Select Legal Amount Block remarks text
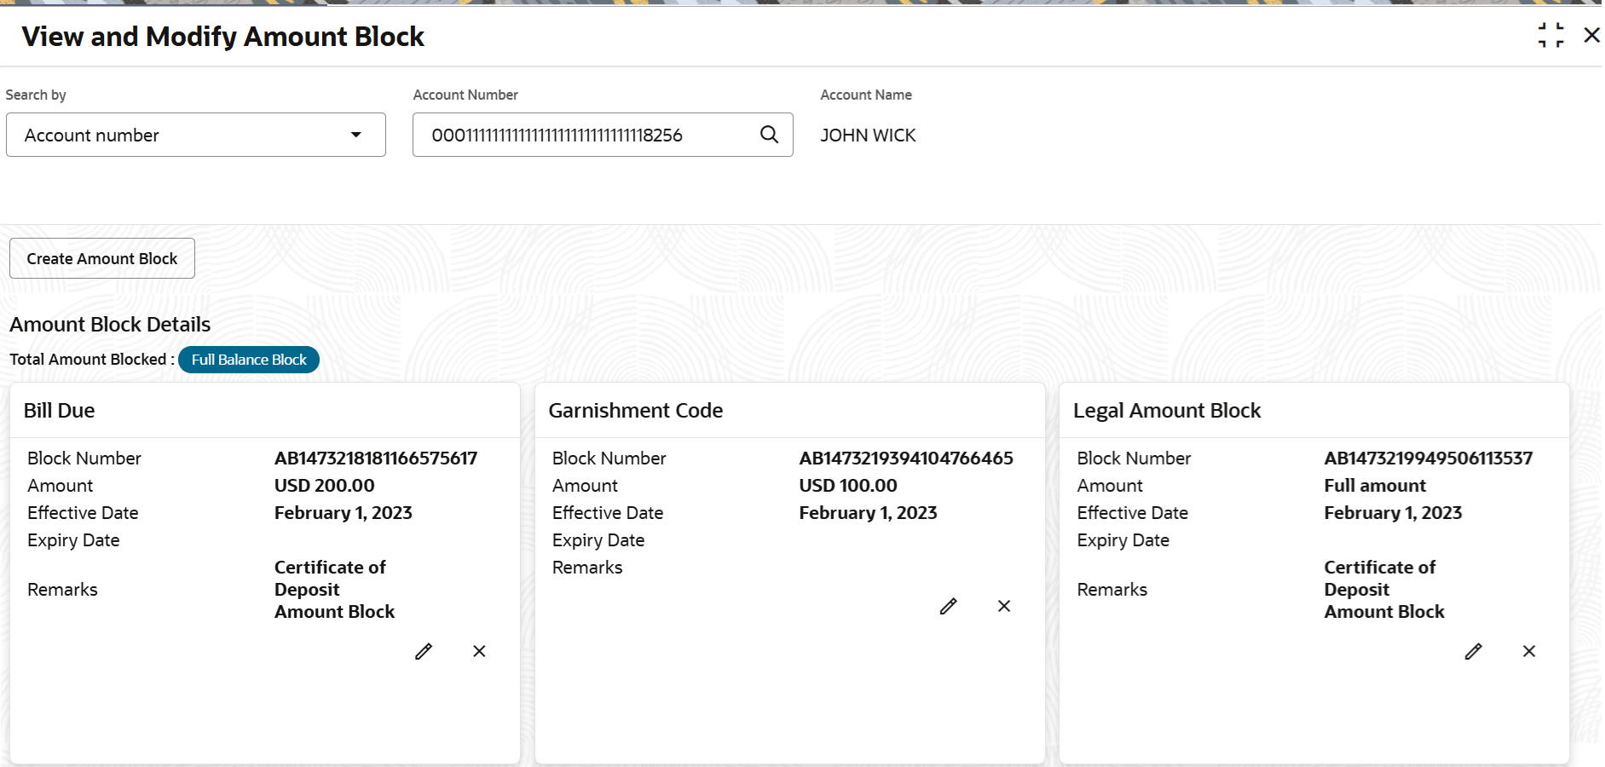This screenshot has height=767, width=1605. pos(1384,590)
